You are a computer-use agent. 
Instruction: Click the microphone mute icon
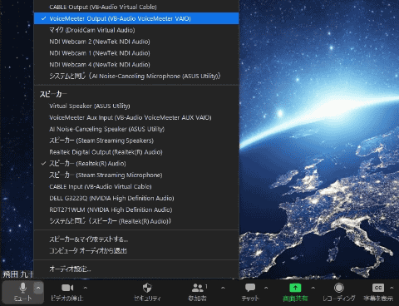click(23, 288)
